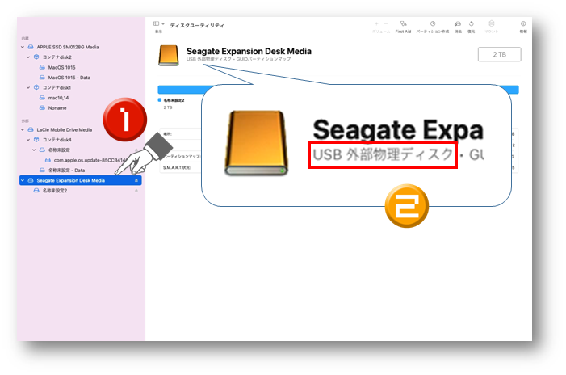
Task: Click the コンテナdisk4 container icon
Action: pyautogui.click(x=36, y=140)
